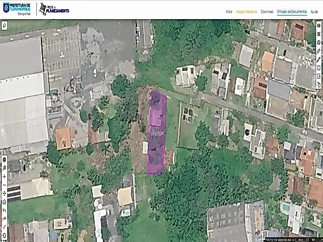Screen dimensions: 323x242
Task: Click the hand-shaped icon at the bottom of the right toolbar
Action: point(319,85)
